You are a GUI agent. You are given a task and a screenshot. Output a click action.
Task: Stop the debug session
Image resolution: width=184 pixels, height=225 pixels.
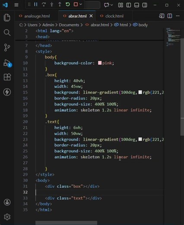(76, 4)
